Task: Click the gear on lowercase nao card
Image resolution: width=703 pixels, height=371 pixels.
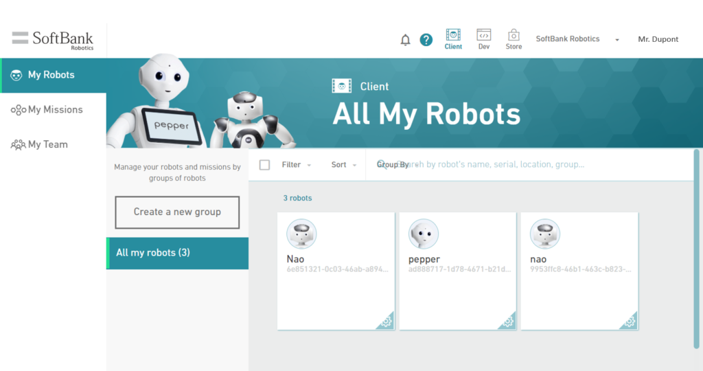Action: click(630, 322)
